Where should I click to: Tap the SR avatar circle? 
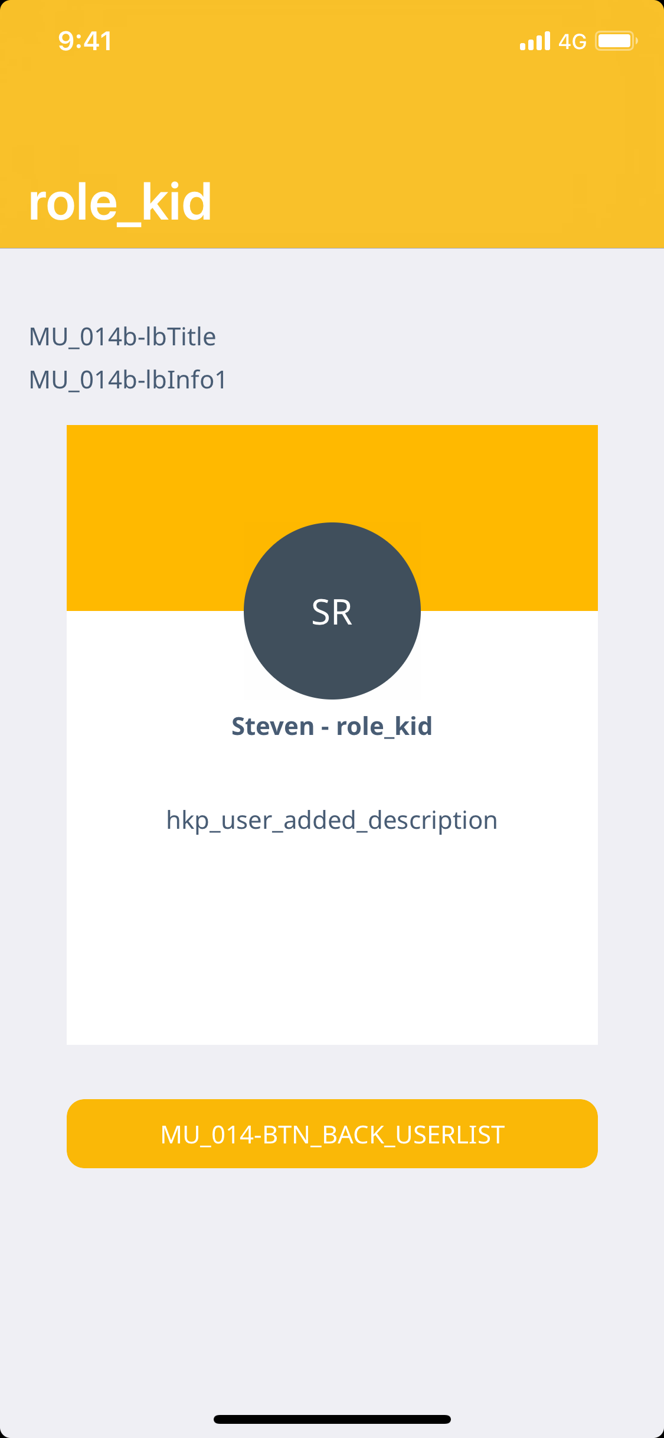pos(332,611)
